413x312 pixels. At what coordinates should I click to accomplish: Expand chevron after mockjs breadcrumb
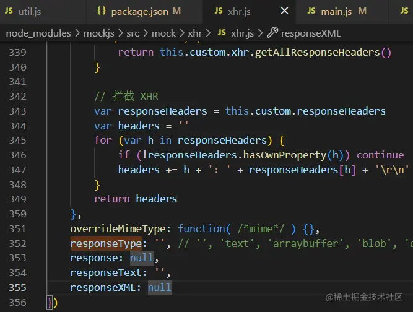click(x=120, y=33)
